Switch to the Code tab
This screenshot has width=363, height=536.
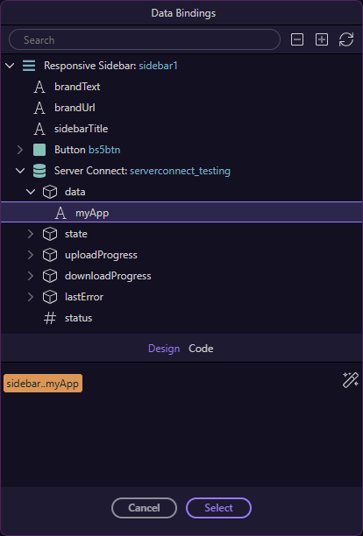click(x=201, y=349)
